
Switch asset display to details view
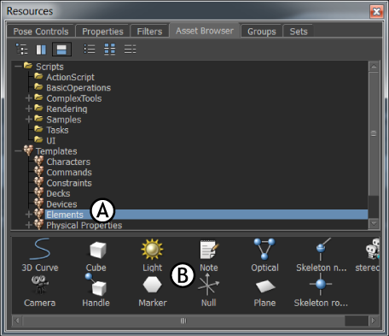pyautogui.click(x=130, y=49)
